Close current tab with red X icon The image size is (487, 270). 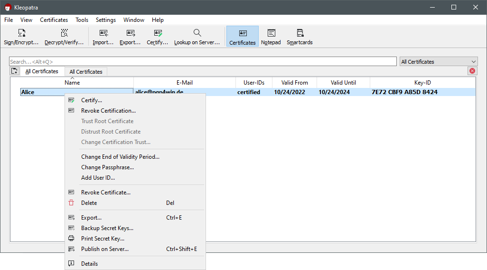click(472, 71)
